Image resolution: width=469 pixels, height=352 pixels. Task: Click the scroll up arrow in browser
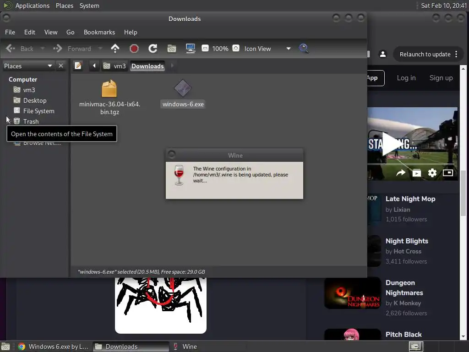pos(463,69)
